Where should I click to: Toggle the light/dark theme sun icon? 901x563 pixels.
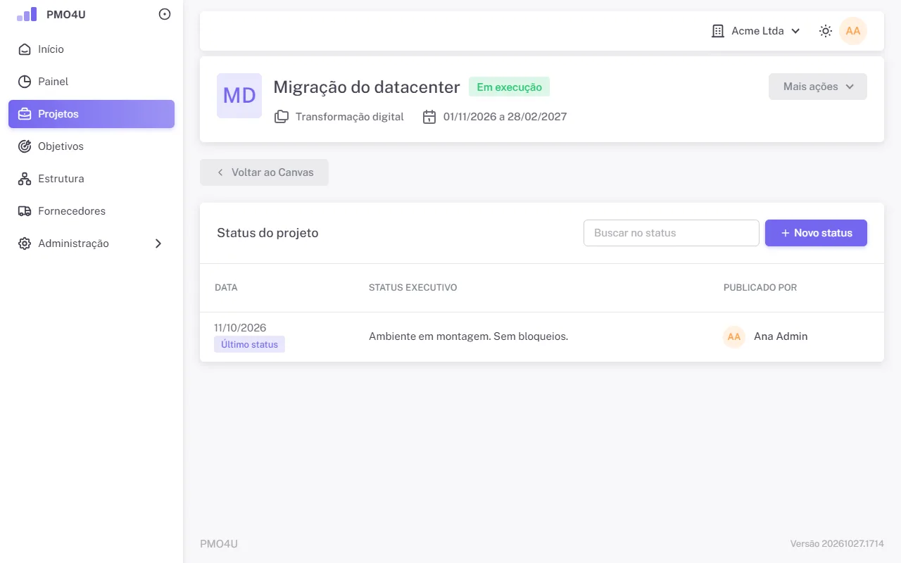coord(826,31)
